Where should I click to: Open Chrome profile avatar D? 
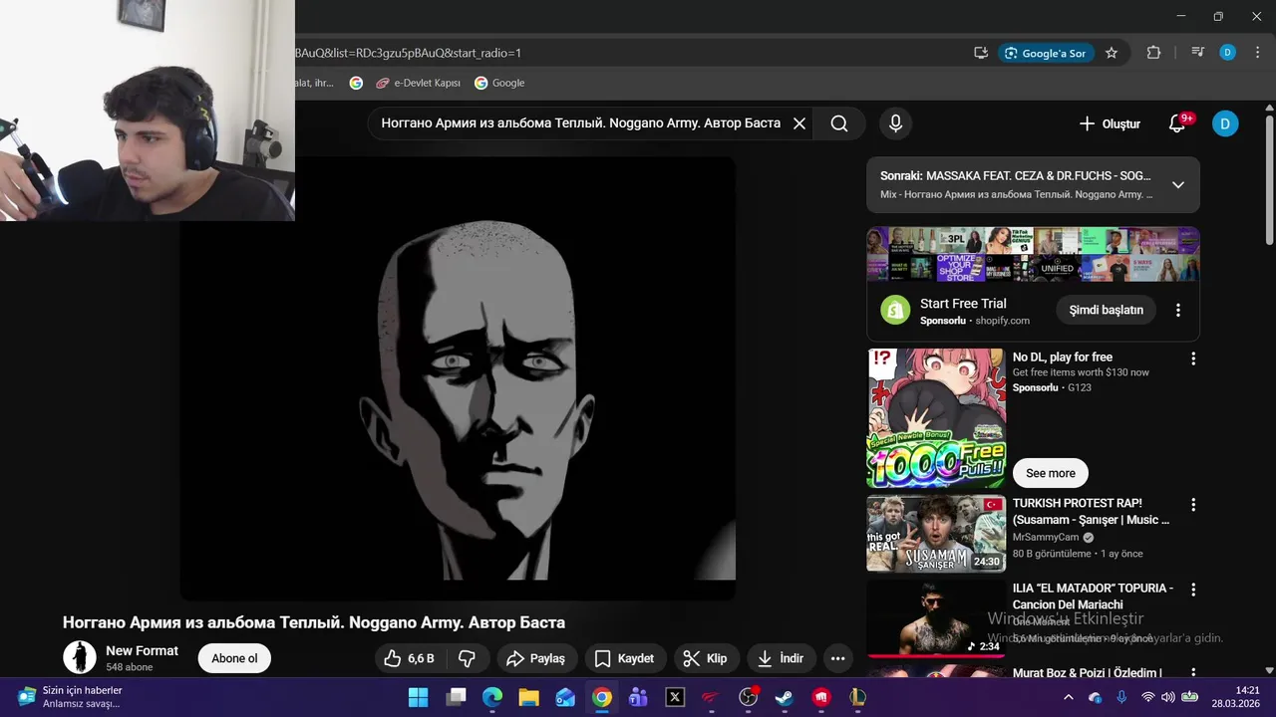[1228, 53]
